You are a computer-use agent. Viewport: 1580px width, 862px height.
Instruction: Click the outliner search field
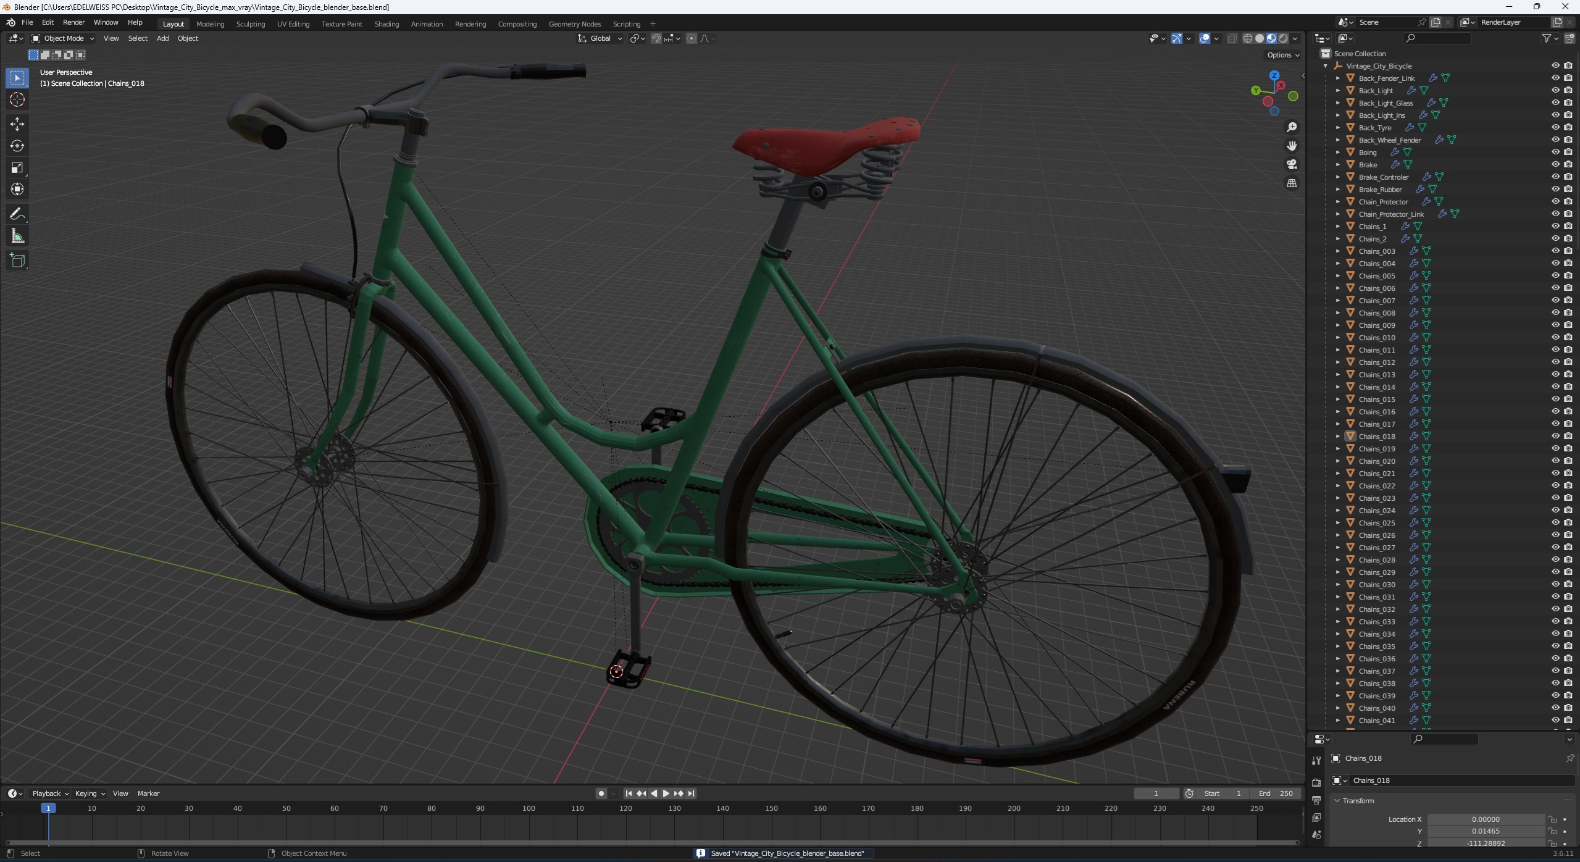pyautogui.click(x=1436, y=38)
